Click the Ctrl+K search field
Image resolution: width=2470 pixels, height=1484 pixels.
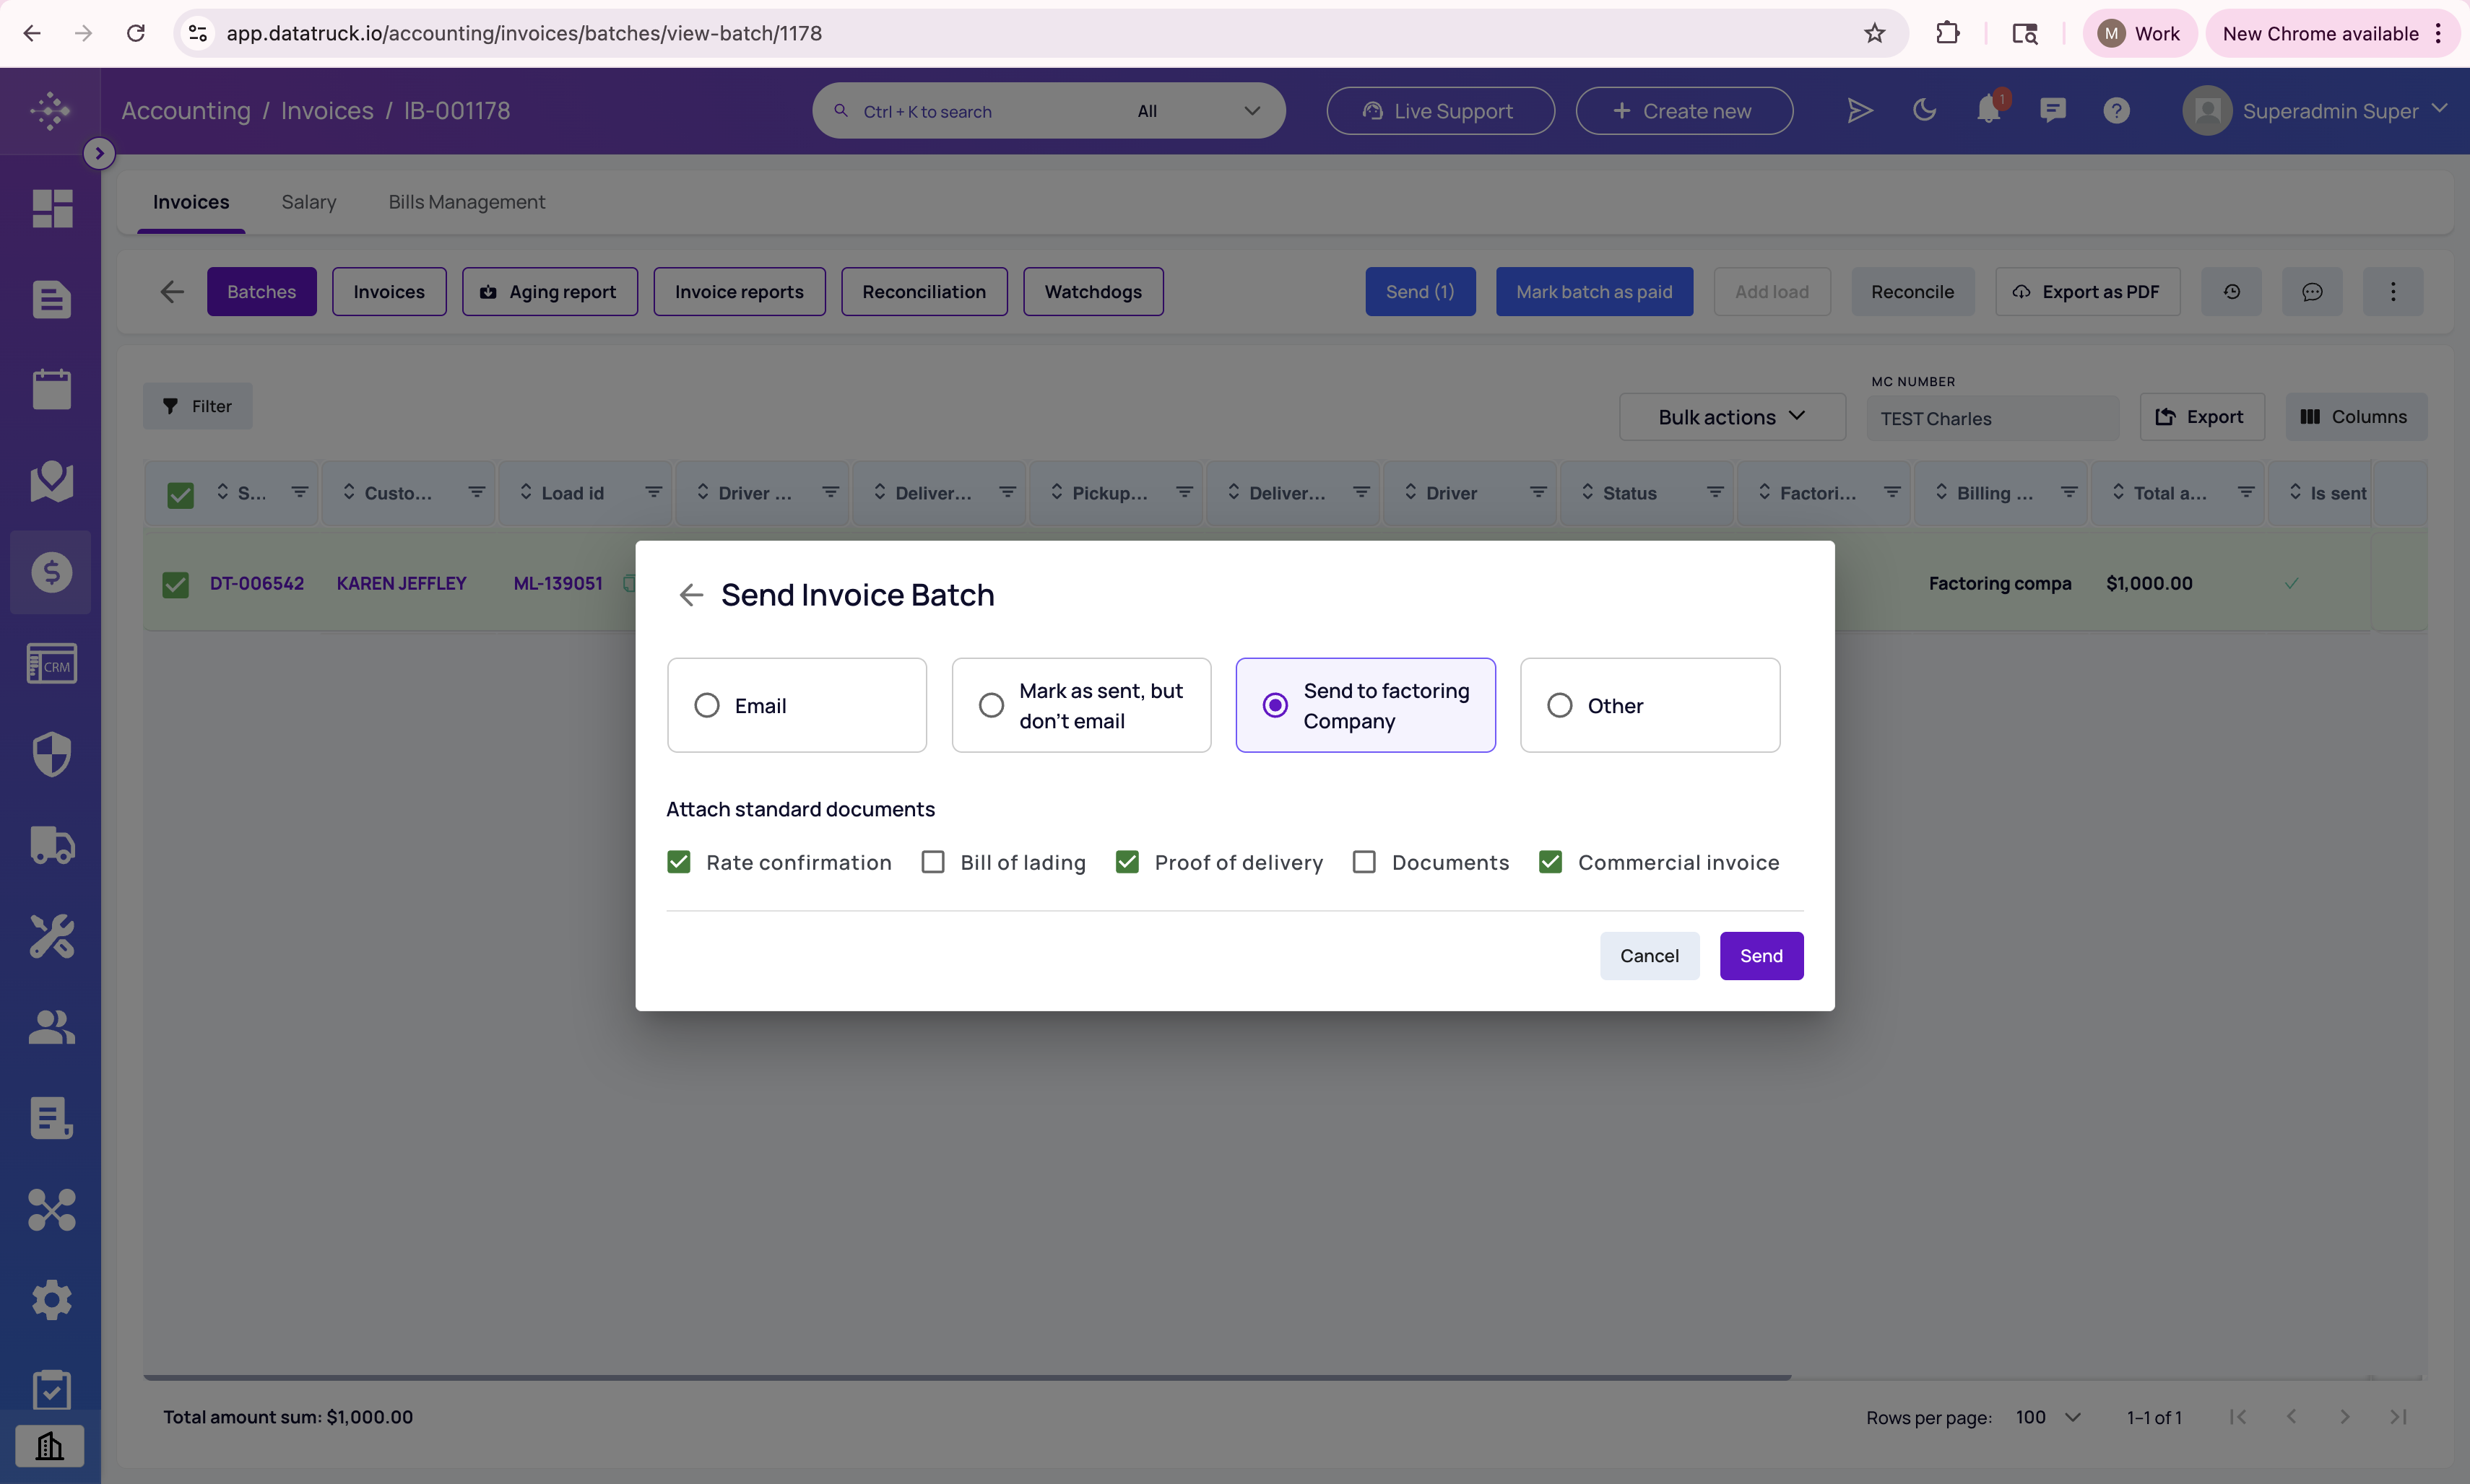971,111
